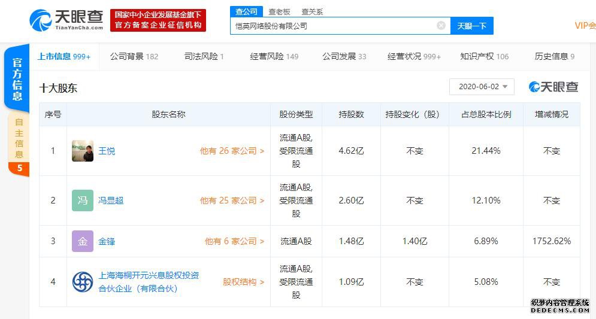The image size is (596, 319).
Task: Click 他有 6 家公司 link
Action: 234,241
